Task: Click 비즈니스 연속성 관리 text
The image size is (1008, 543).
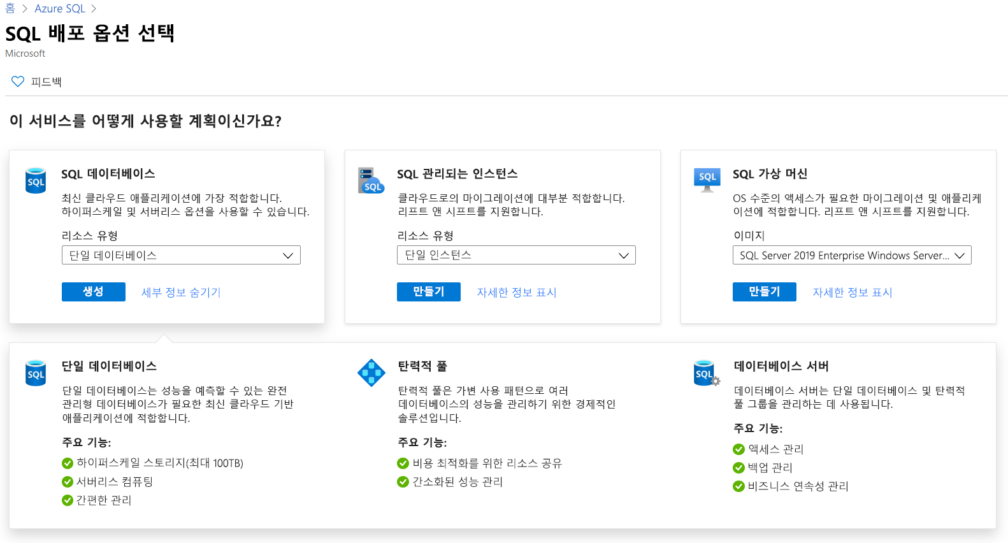Action: point(798,486)
